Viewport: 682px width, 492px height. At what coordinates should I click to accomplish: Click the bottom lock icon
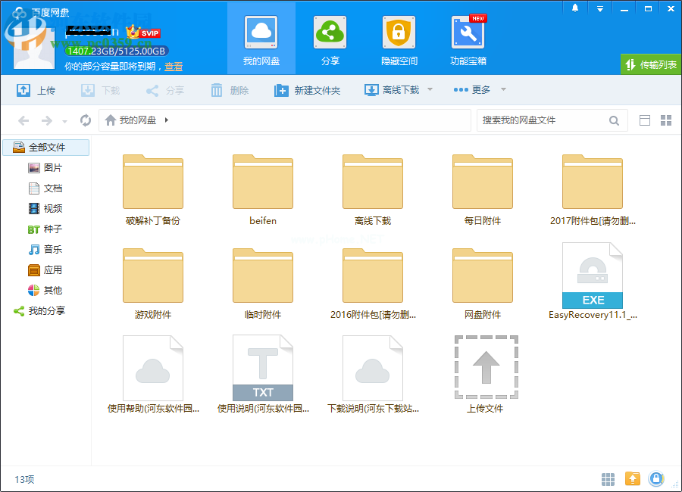[x=656, y=478]
